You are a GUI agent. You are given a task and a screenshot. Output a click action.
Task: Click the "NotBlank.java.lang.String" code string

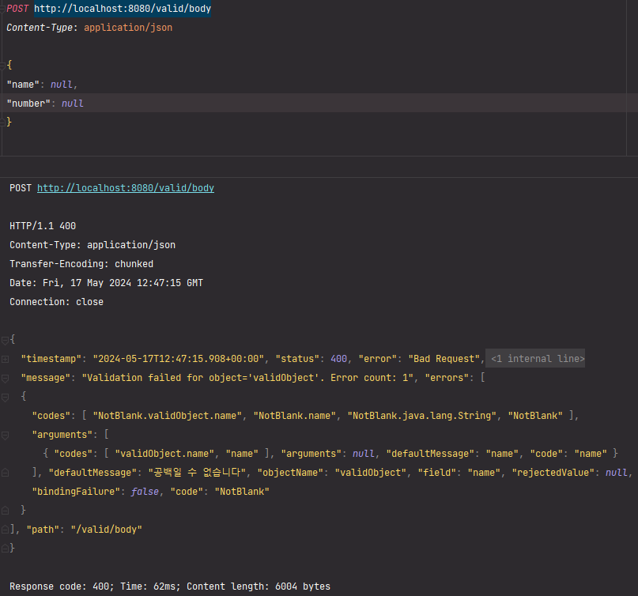coord(422,415)
